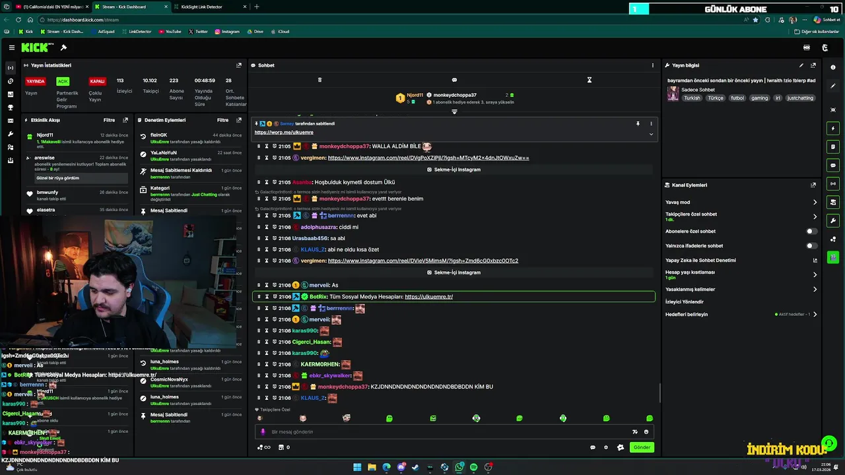Viewport: 845px width, 475px height.
Task: Open the hamburger menu beside the Kick logo
Action: pyautogui.click(x=12, y=47)
